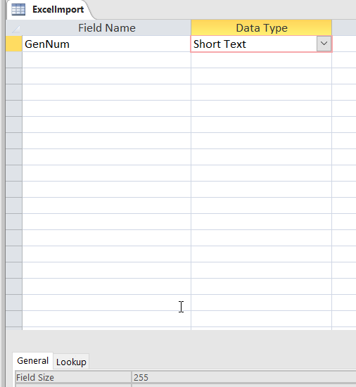Click the Description column cell beside Short Text
Screen dimensions: 356x387
click(344, 44)
